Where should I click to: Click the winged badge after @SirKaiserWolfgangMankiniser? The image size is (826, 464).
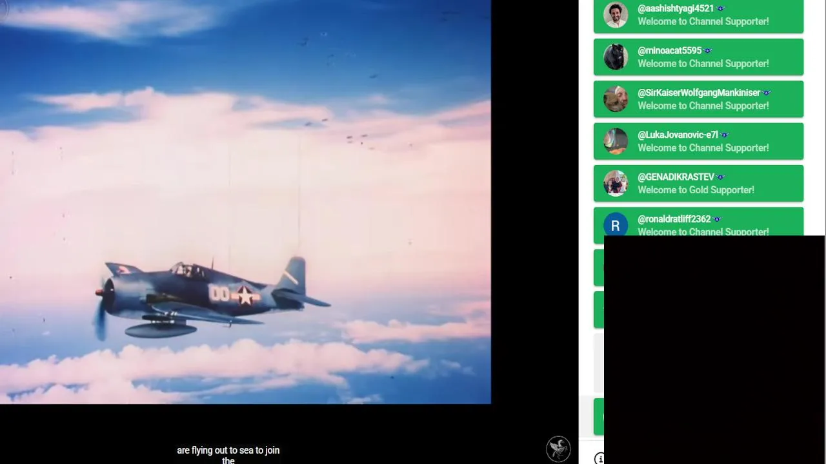(x=767, y=93)
